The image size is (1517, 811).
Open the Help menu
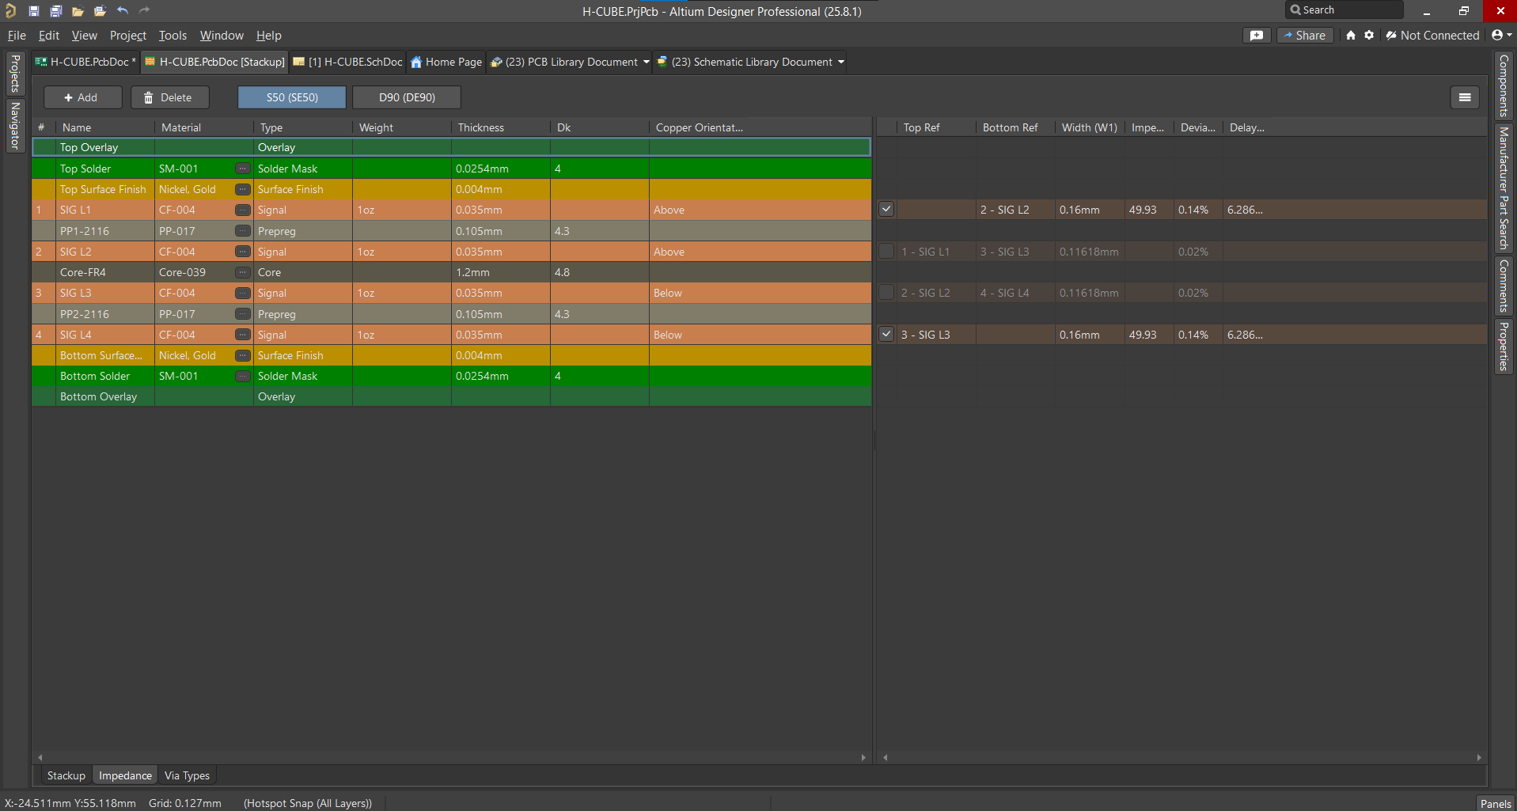coord(269,36)
